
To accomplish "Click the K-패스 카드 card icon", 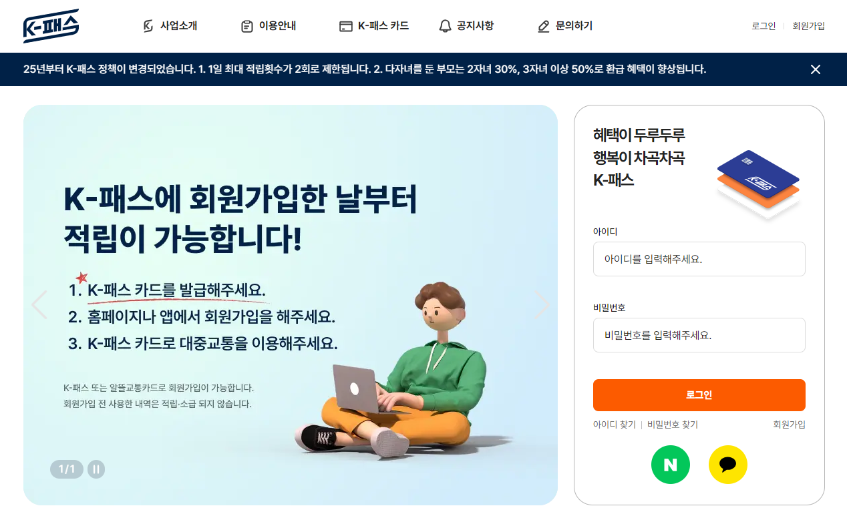I will click(345, 27).
